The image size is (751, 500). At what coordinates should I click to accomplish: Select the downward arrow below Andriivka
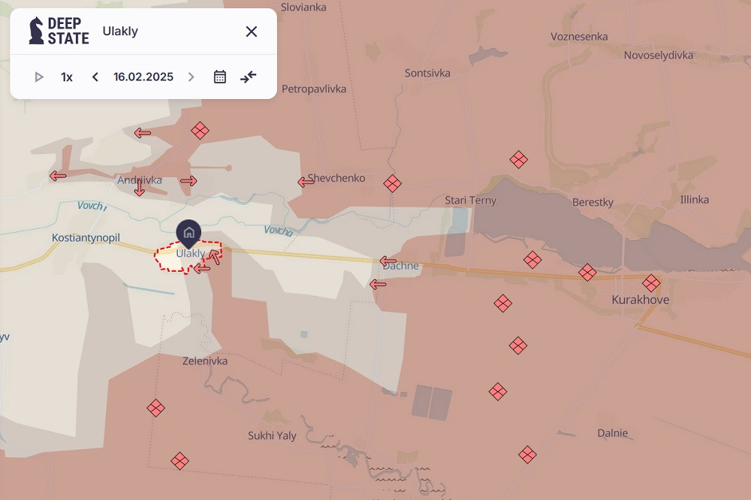pos(139,188)
